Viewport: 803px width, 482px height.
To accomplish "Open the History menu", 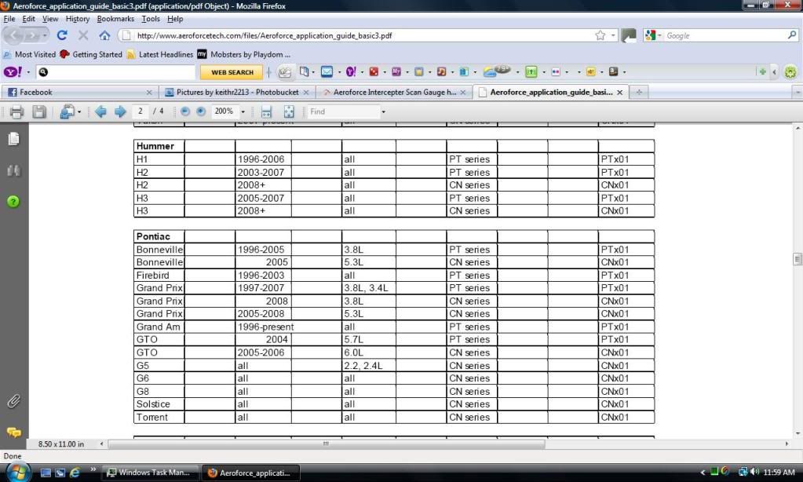I will [78, 19].
